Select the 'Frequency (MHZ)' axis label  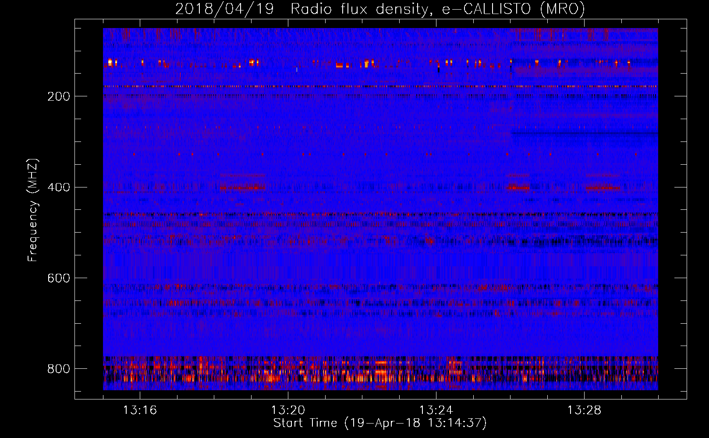coord(33,210)
